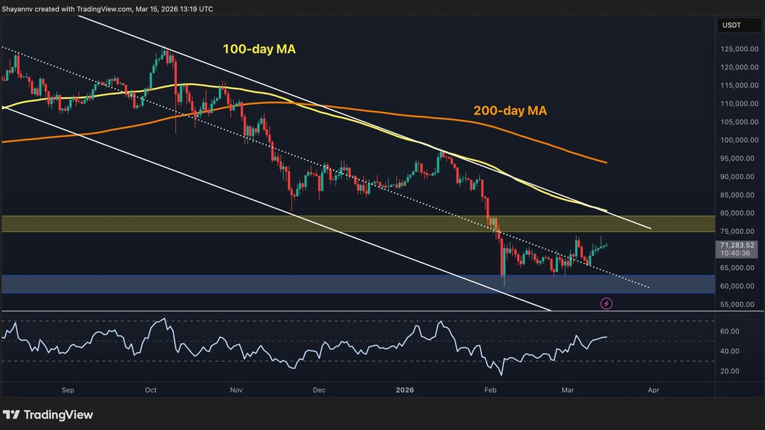
Task: Click the current price label 71,283.52
Action: [737, 245]
